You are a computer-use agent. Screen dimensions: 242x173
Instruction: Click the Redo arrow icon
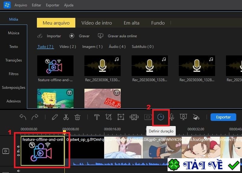[35, 117]
